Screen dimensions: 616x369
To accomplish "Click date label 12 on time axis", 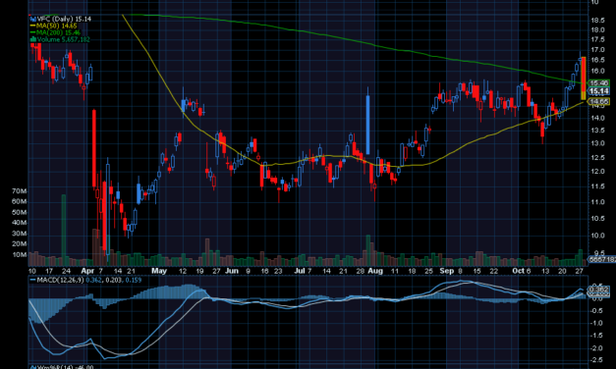I will coord(183,271).
